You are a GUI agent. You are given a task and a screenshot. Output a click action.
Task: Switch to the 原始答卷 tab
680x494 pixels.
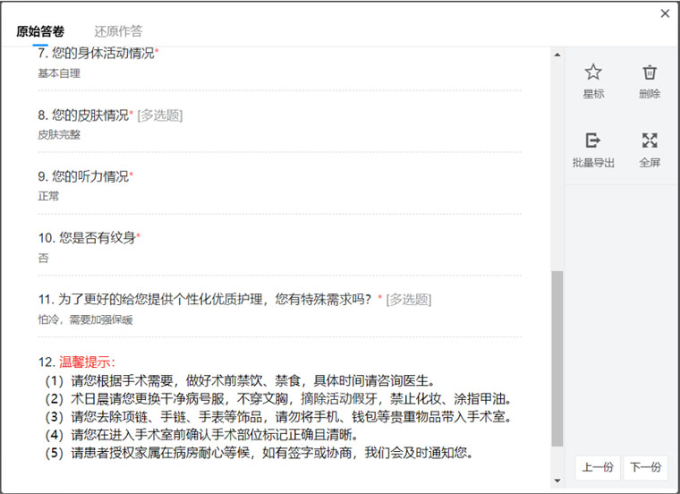pyautogui.click(x=40, y=31)
